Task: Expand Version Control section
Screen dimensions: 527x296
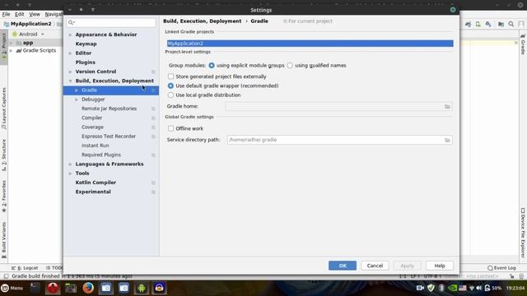Action: (x=70, y=72)
